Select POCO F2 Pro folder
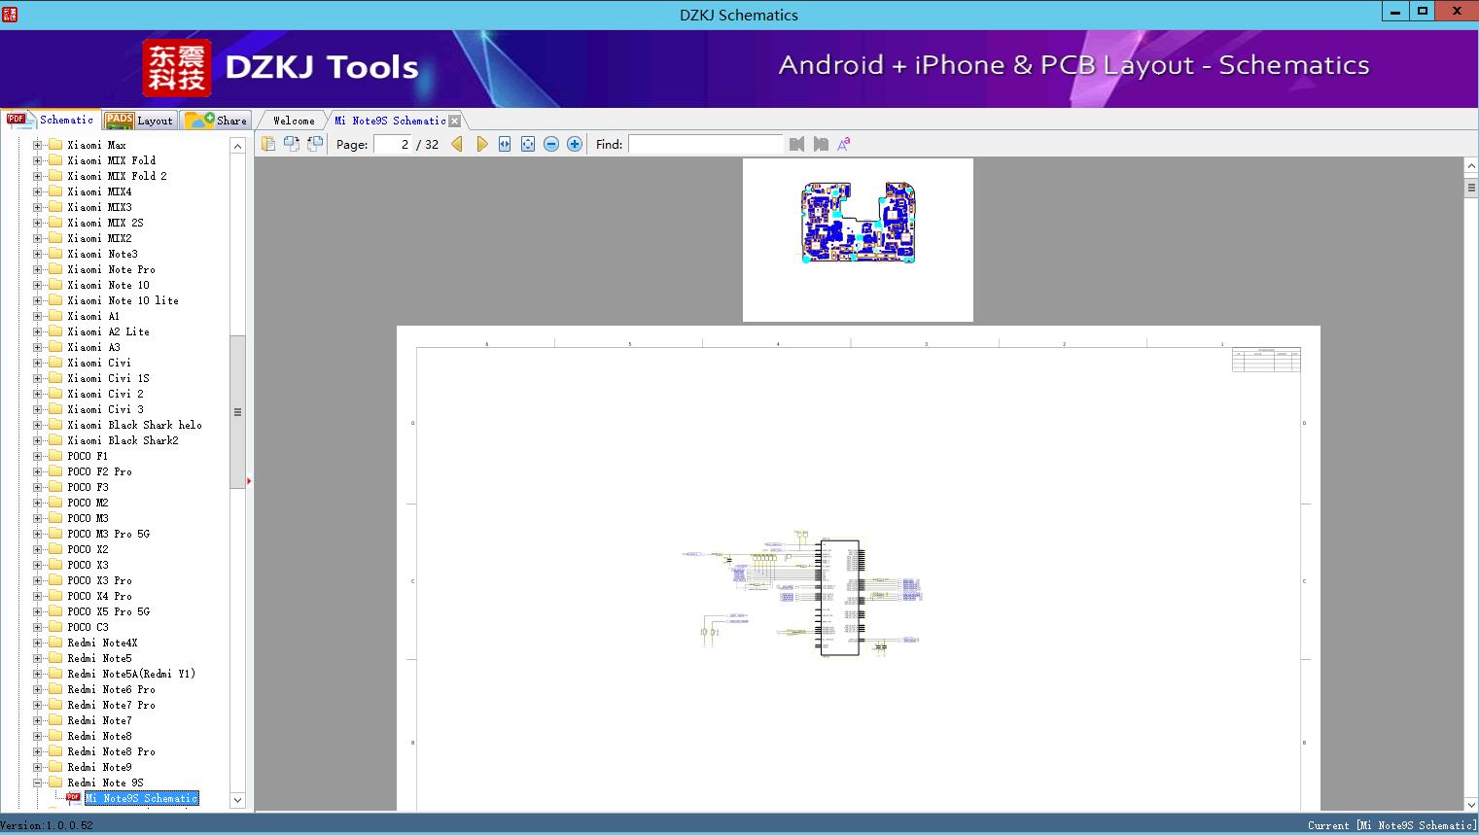The image size is (1479, 835). (x=99, y=471)
